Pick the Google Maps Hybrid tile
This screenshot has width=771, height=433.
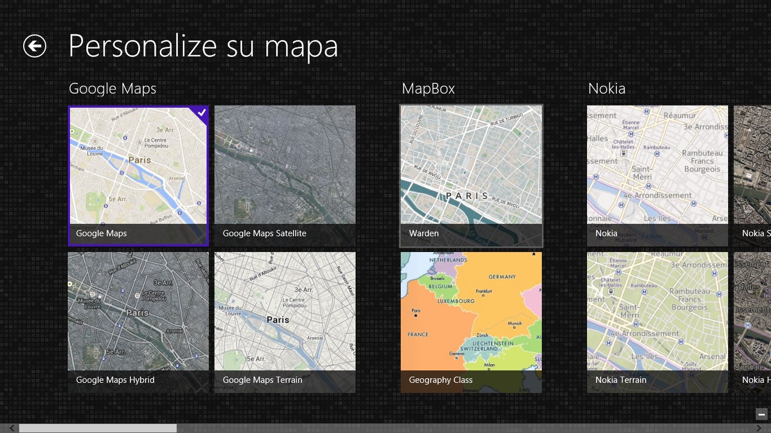[138, 322]
